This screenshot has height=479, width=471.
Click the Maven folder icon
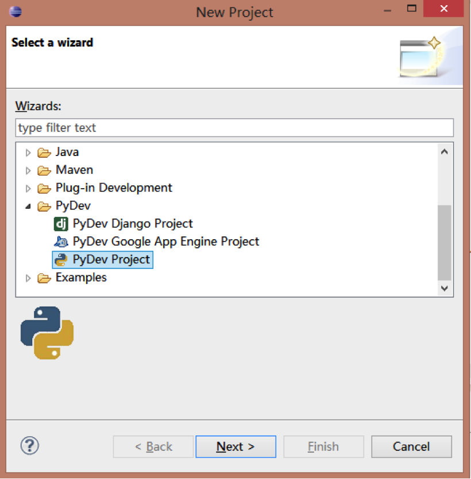(x=44, y=170)
